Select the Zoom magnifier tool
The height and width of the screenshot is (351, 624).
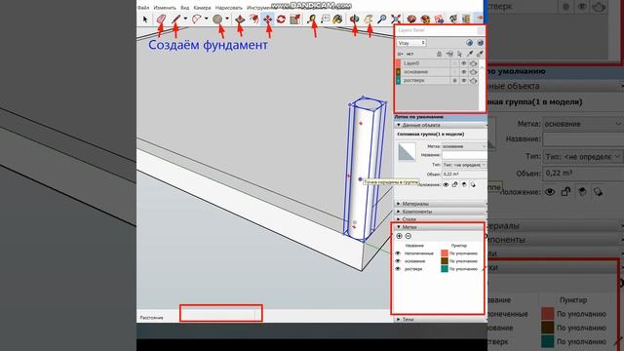pyautogui.click(x=381, y=19)
